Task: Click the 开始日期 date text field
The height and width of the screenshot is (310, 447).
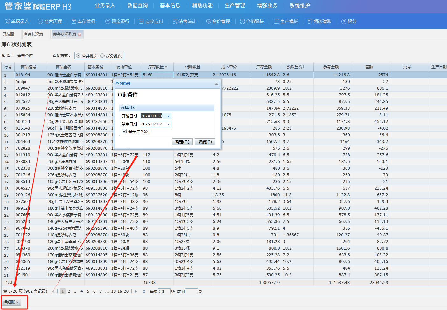Action: pos(153,116)
